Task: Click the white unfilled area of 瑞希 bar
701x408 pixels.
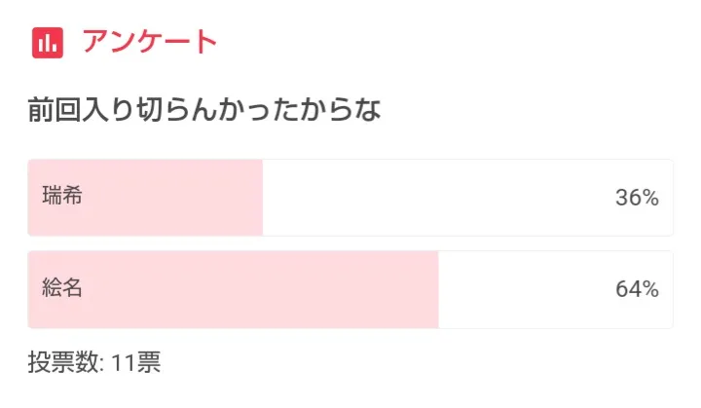Action: coord(438,198)
